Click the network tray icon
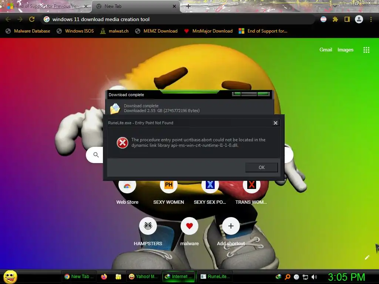Screen dimensions: 379x284 point(305,277)
